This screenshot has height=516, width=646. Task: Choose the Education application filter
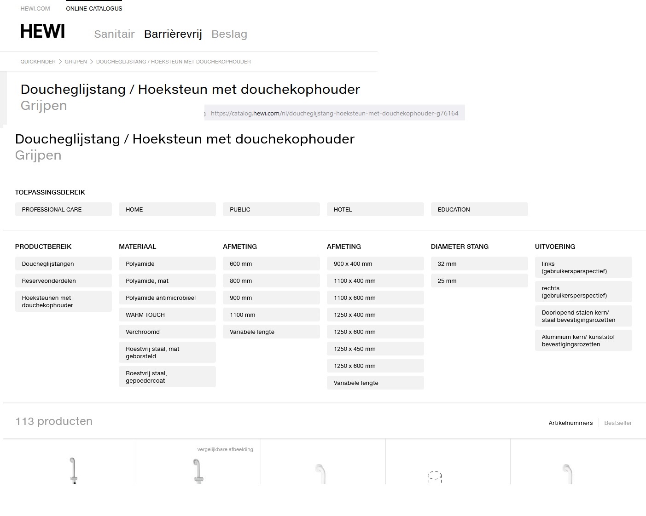pyautogui.click(x=479, y=209)
